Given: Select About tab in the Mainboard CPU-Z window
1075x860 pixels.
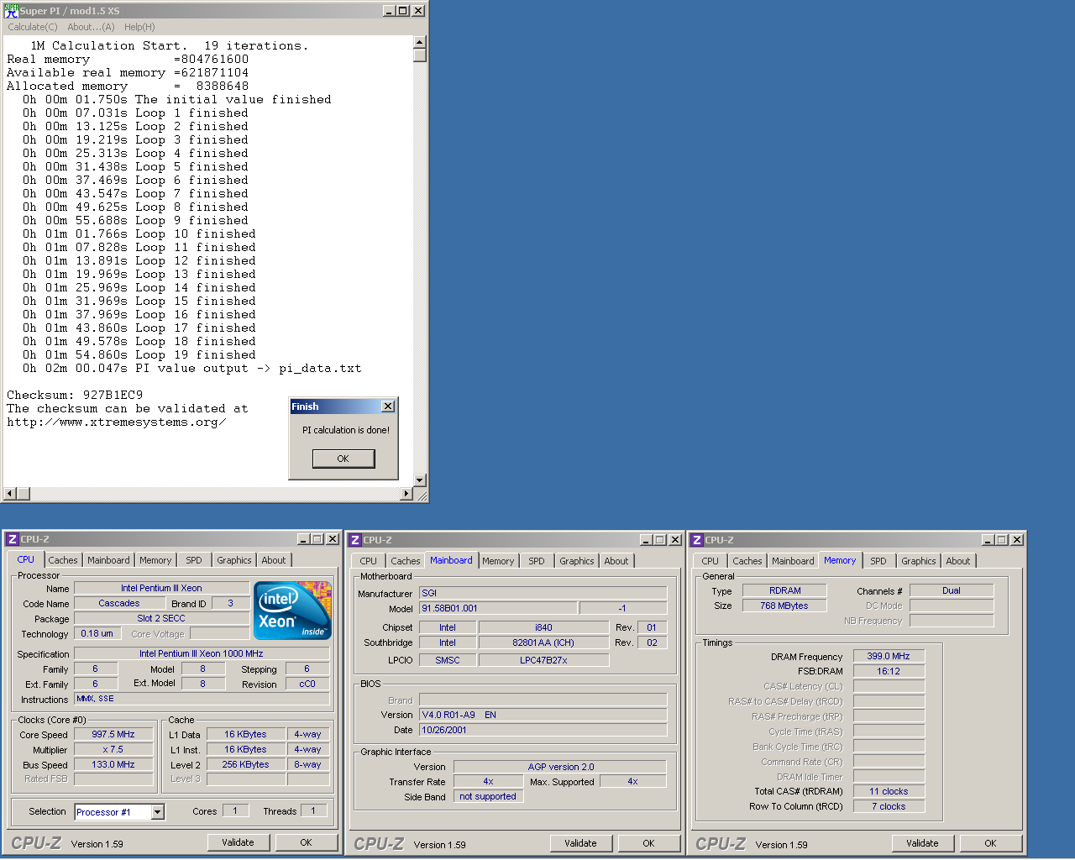Looking at the screenshot, I should [616, 561].
